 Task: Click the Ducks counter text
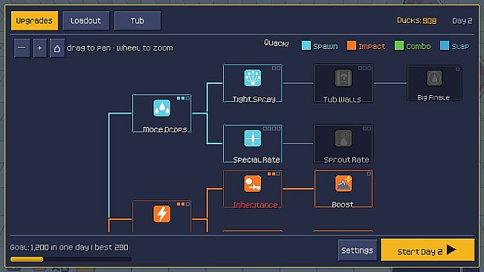(x=416, y=21)
